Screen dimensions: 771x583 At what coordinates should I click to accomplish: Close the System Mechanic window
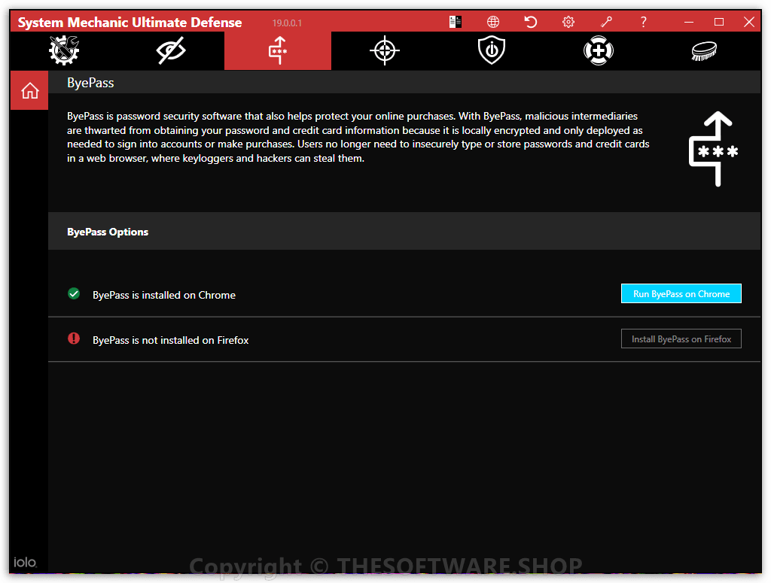(749, 22)
